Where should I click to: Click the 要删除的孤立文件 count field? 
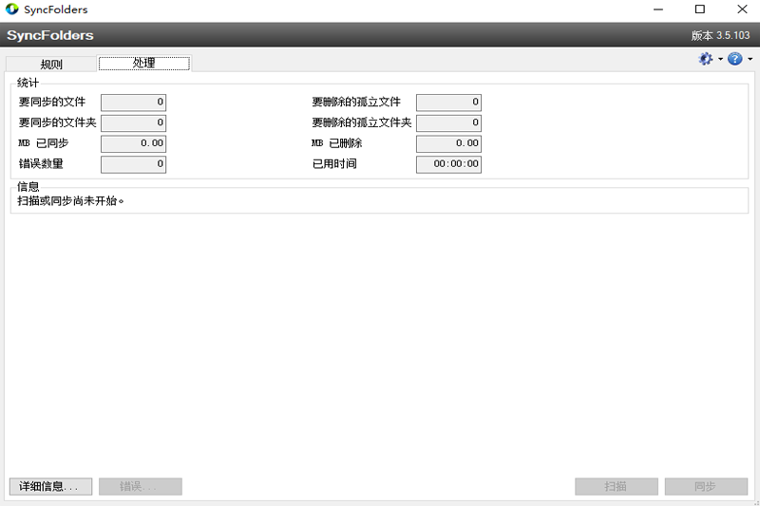point(448,103)
